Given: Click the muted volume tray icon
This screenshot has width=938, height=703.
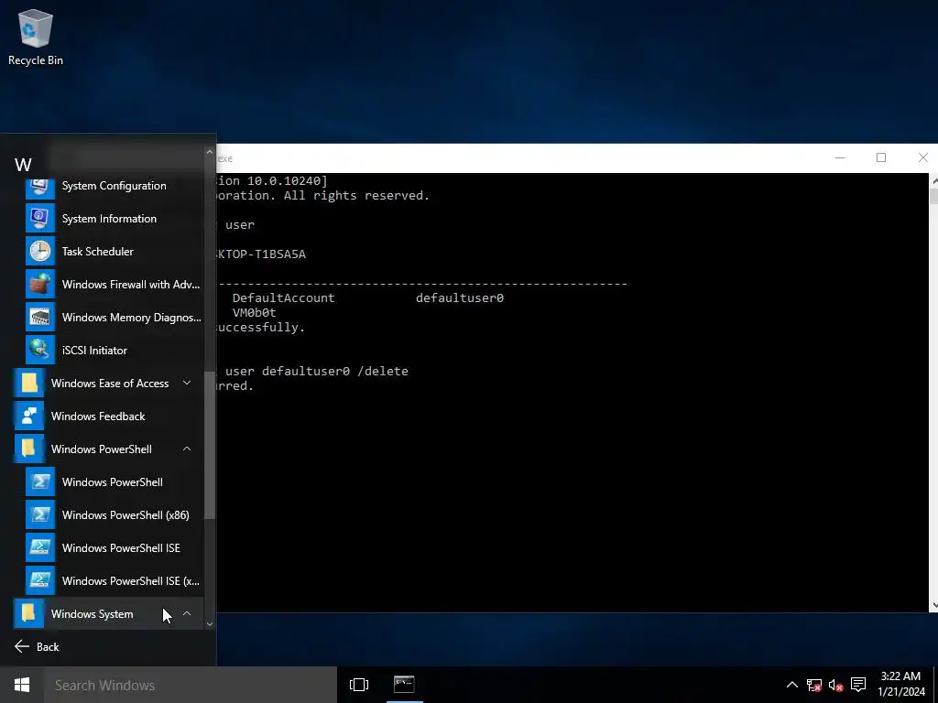Looking at the screenshot, I should pyautogui.click(x=836, y=685).
